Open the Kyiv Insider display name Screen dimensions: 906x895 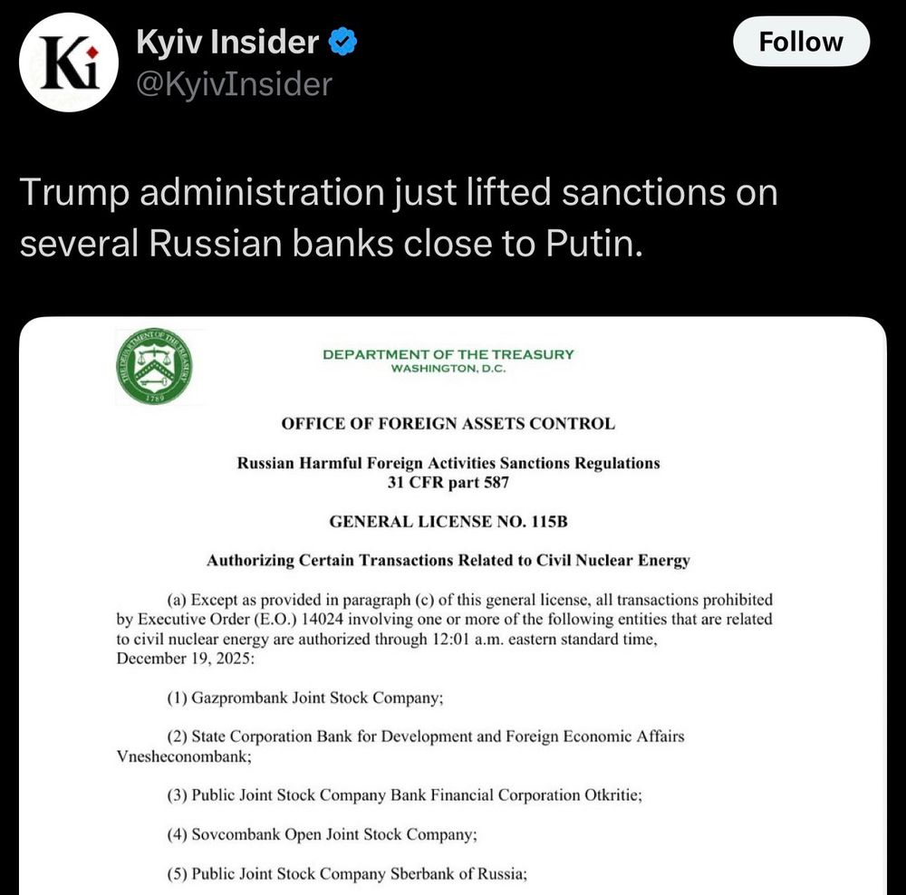(227, 42)
